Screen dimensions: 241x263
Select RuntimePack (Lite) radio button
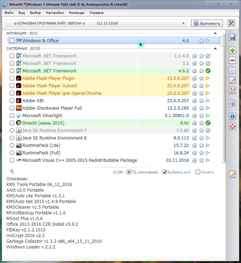[x=12, y=146]
